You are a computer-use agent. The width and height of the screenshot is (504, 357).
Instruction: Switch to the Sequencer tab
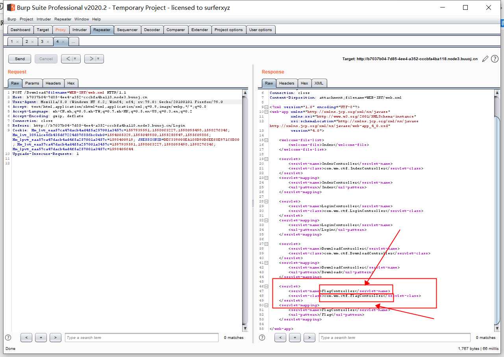pos(127,29)
